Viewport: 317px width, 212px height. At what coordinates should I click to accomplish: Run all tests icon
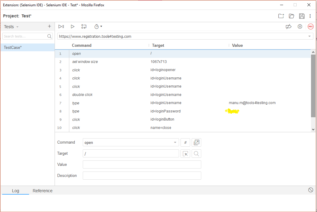[x=61, y=26]
